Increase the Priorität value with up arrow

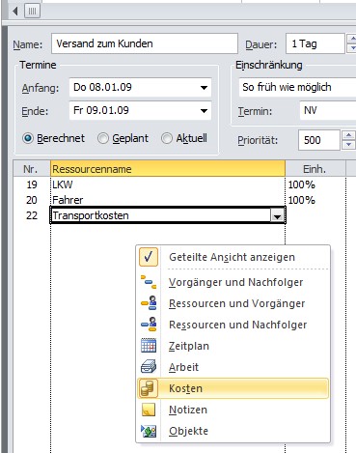click(x=349, y=135)
